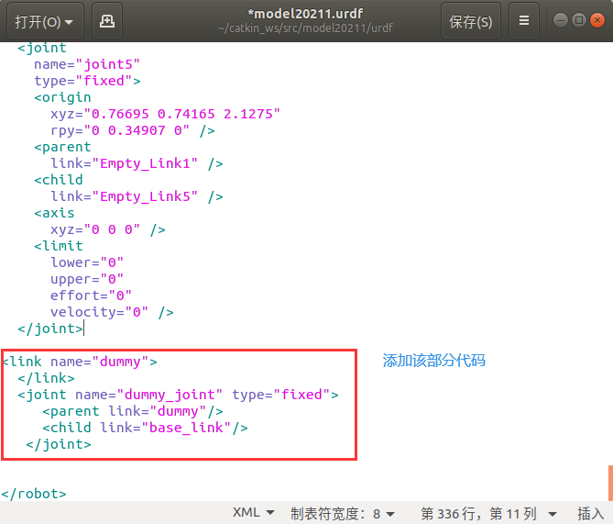Click the link="Empty_Link1" line
The image size is (613, 524).
tap(137, 163)
